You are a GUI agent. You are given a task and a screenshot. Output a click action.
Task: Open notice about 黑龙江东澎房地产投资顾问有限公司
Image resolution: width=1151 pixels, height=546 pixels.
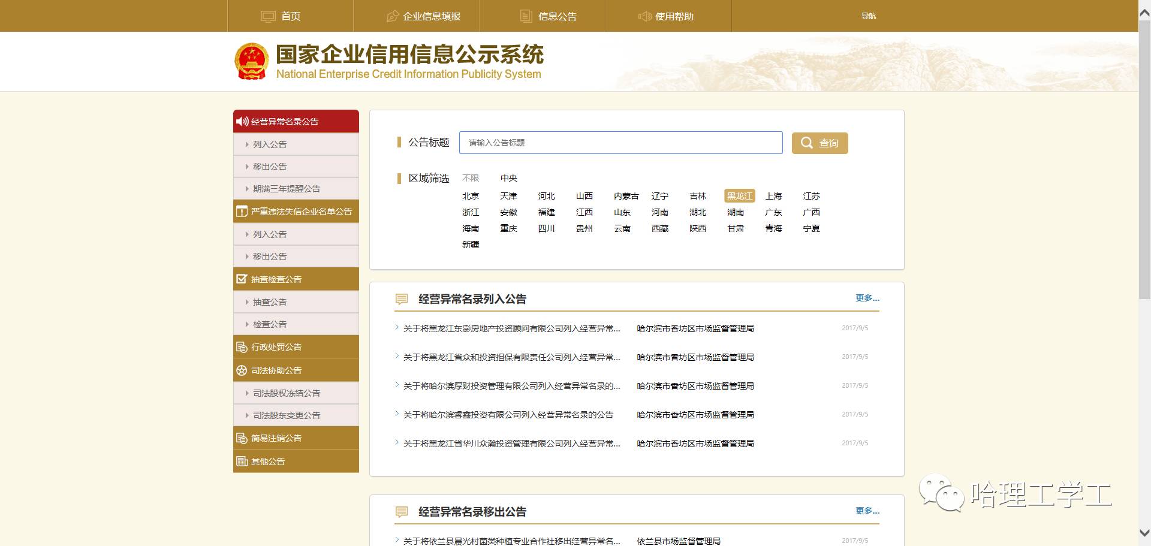[512, 328]
